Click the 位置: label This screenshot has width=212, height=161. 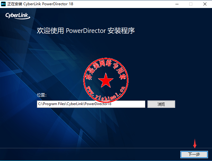(x=41, y=95)
